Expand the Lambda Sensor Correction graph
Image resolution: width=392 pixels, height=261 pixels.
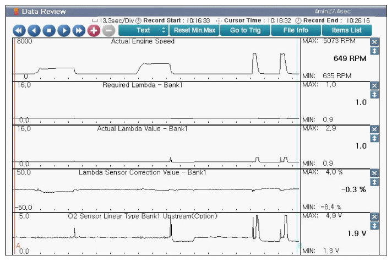tap(374, 182)
